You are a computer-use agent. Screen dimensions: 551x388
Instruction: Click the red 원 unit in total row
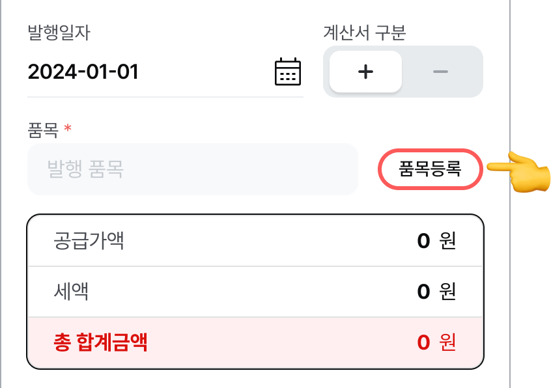[x=447, y=342]
